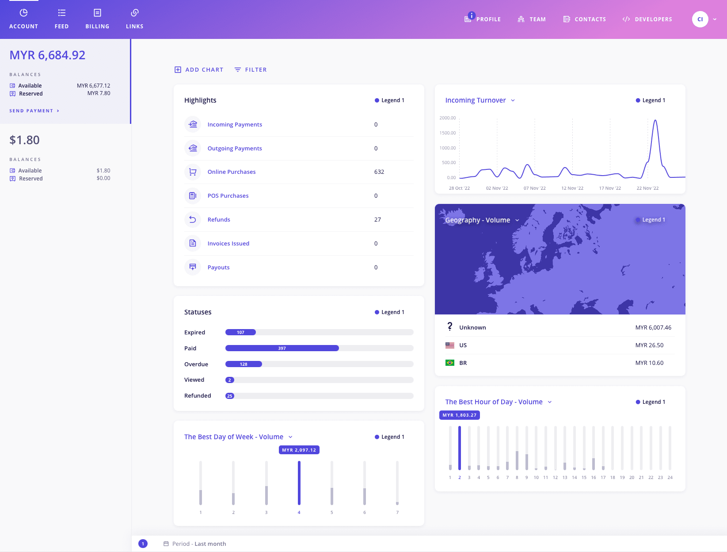Viewport: 727px width, 552px height.
Task: Toggle Legend 1 in the Highlights card
Action: click(x=389, y=100)
